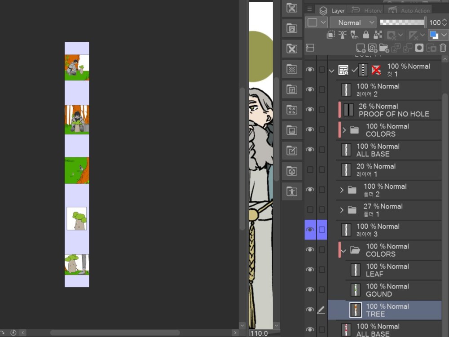Open material folder with burst lines icon
Viewport: 449px width, 337px height.
[x=292, y=110]
